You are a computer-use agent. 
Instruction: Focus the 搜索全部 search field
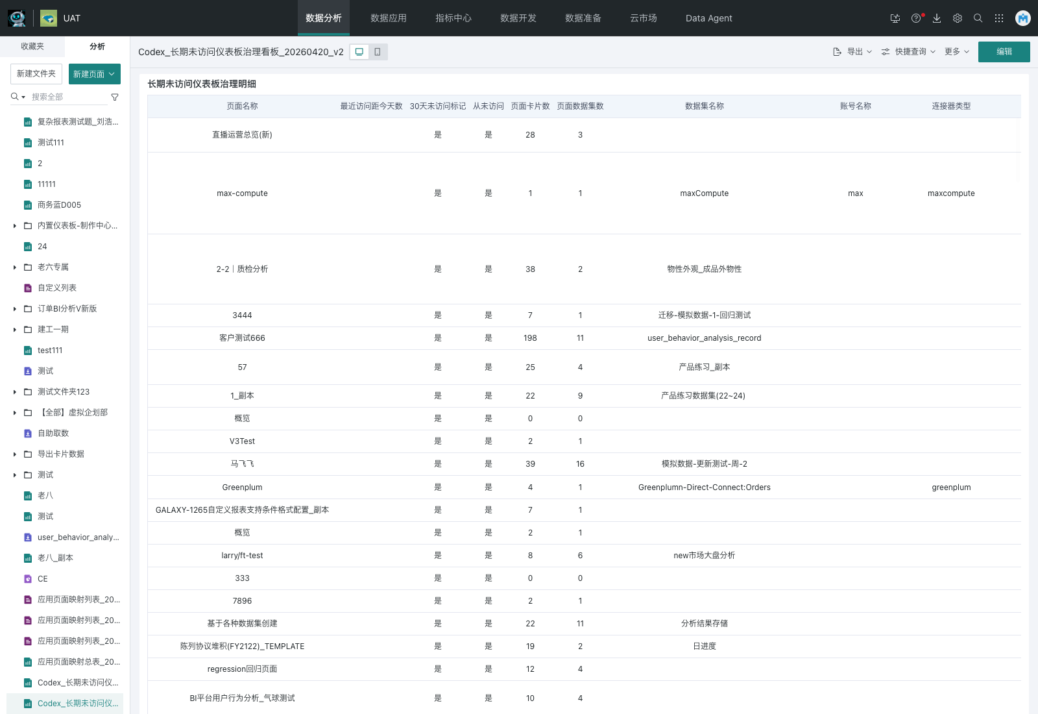pyautogui.click(x=68, y=97)
